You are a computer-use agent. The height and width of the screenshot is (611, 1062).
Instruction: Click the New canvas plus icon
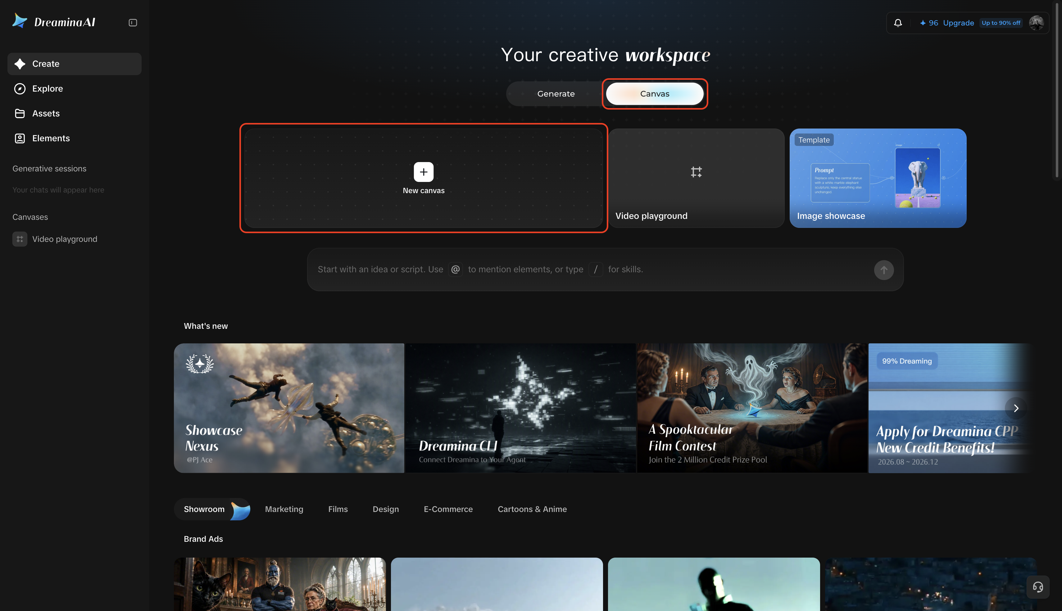click(423, 172)
